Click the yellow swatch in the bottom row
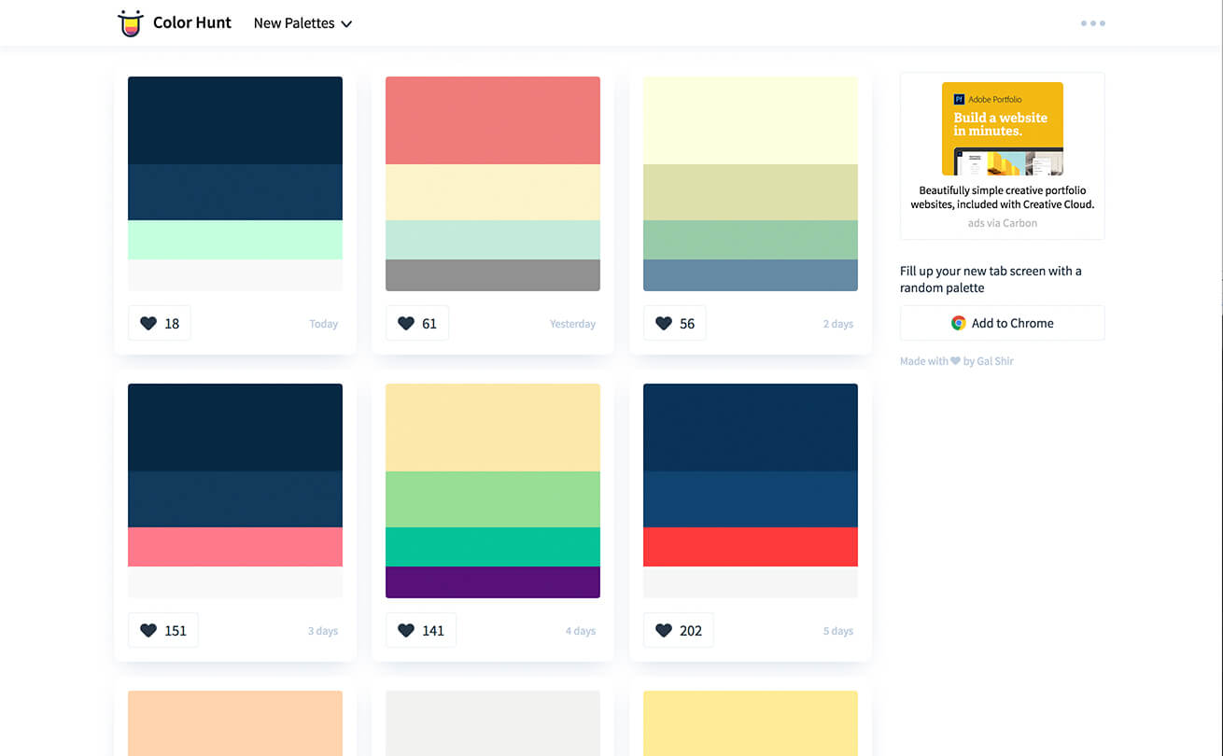 tap(751, 723)
